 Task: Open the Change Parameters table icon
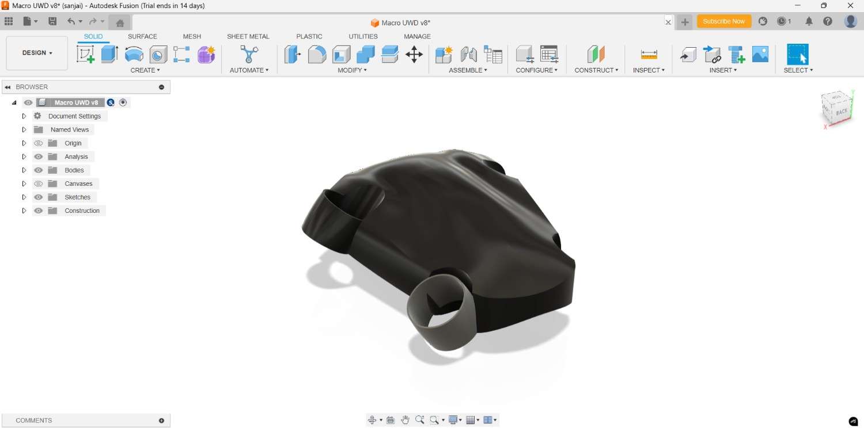coord(550,55)
